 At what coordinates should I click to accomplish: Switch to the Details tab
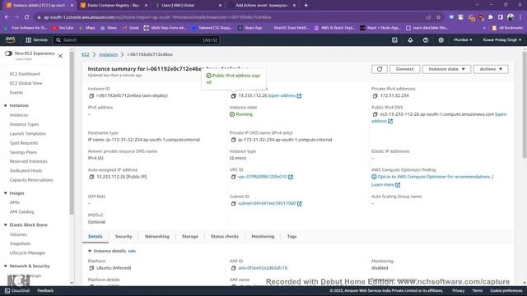click(x=96, y=237)
